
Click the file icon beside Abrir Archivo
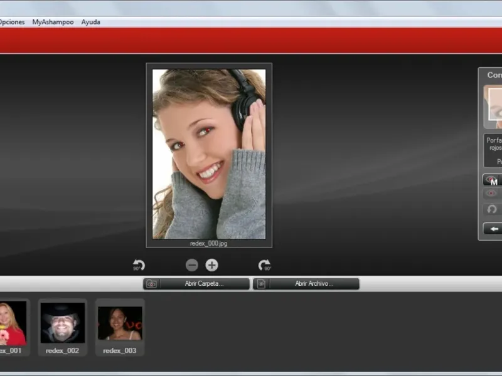tap(261, 284)
